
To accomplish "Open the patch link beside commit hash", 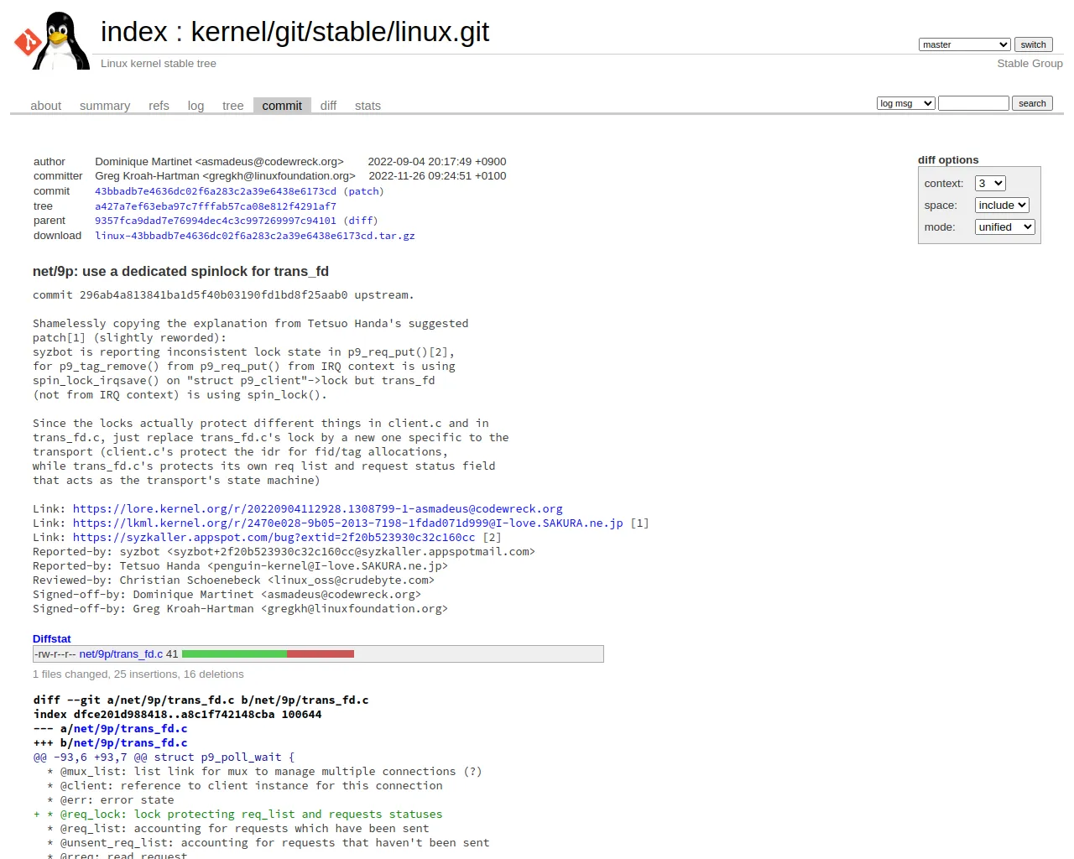I will 363,191.
